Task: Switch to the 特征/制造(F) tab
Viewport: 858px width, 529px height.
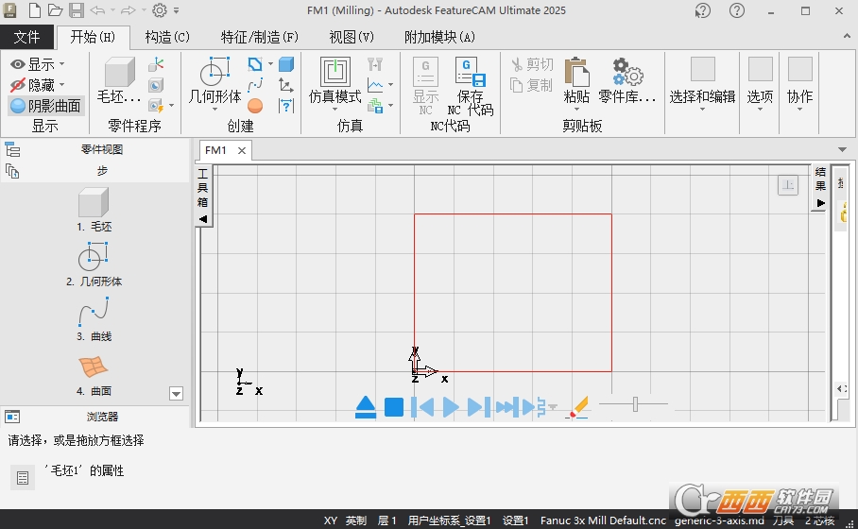Action: tap(259, 37)
